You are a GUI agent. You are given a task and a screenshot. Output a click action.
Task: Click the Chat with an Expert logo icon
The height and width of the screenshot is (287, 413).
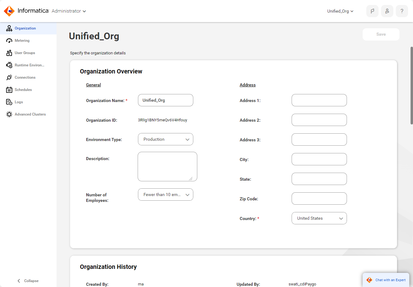[369, 280]
